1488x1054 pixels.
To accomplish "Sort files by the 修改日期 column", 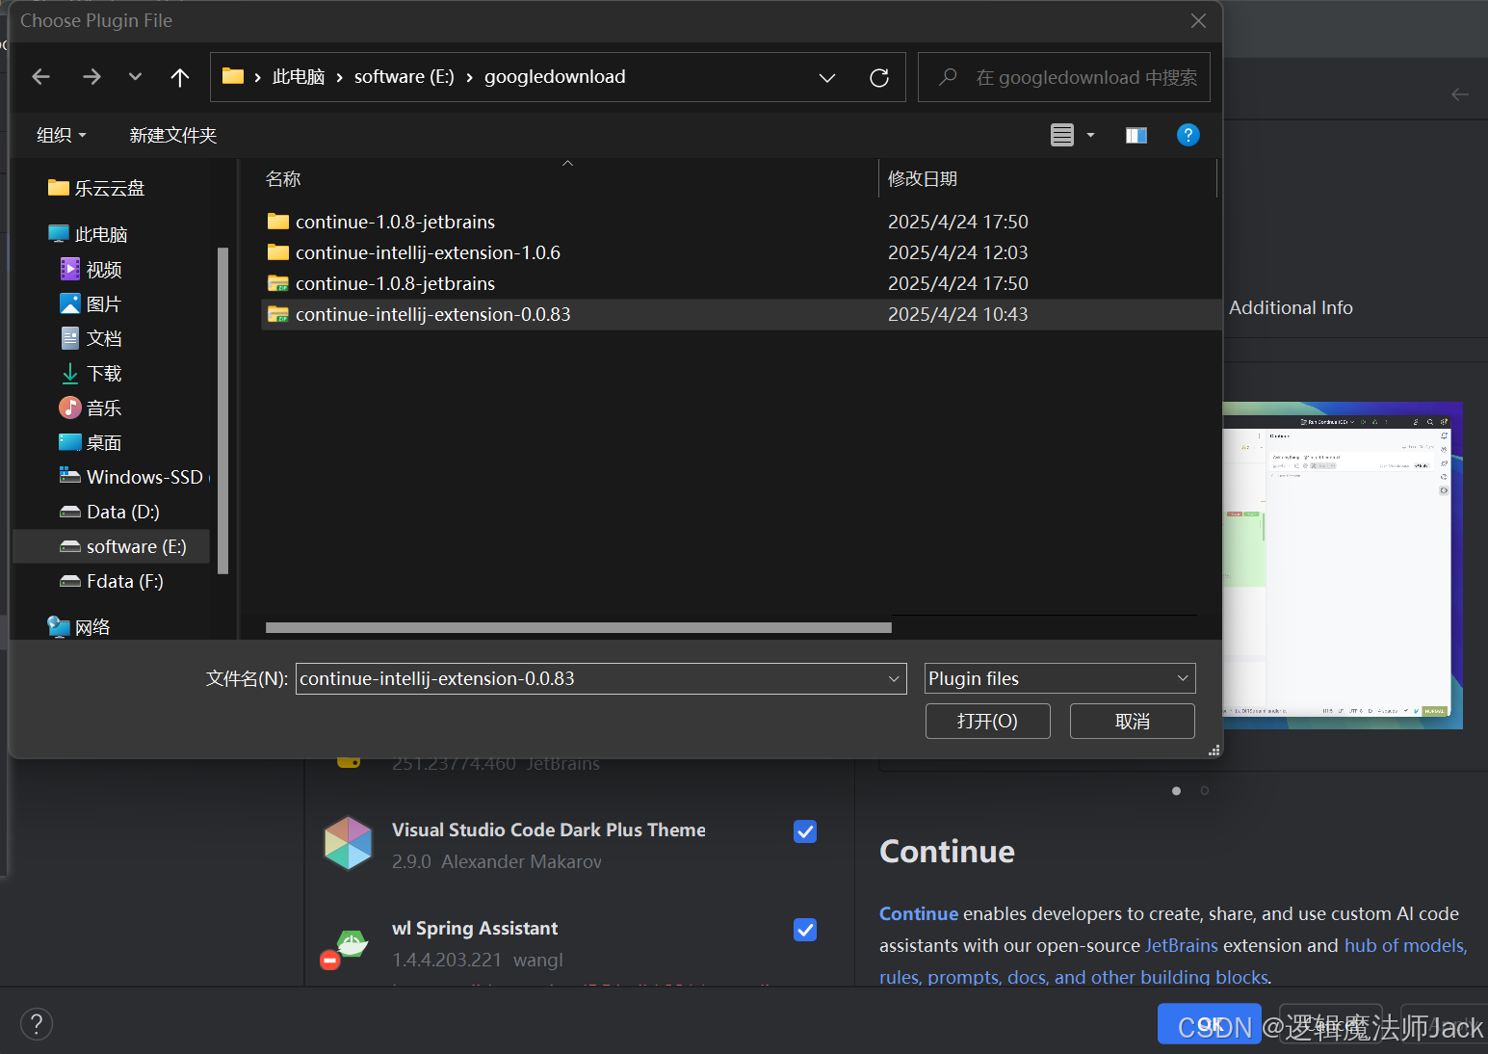I will click(923, 179).
